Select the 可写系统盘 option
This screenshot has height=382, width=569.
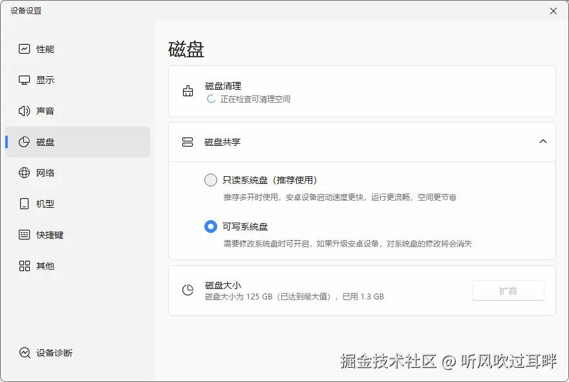coord(211,227)
